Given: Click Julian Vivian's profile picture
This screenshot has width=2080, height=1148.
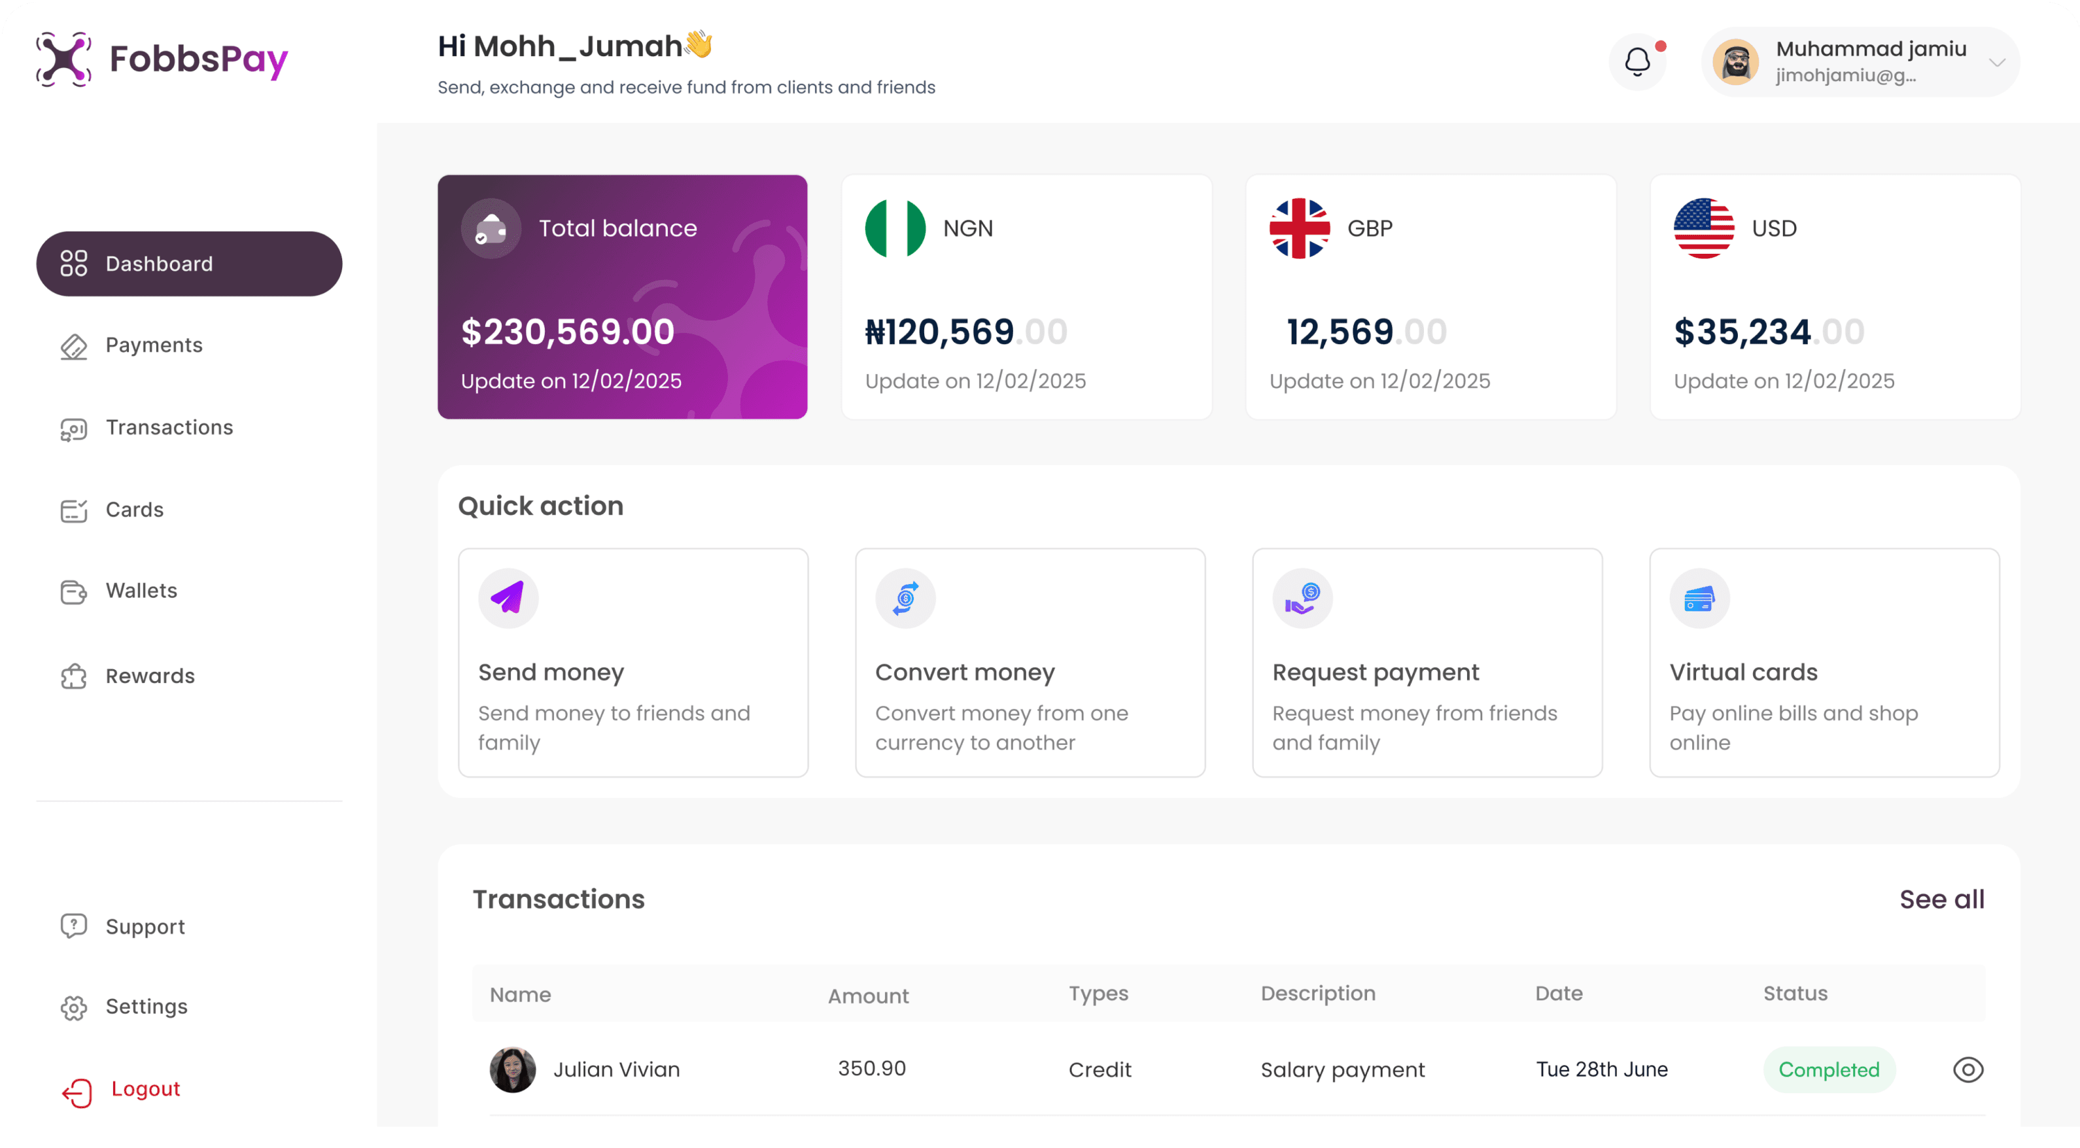Looking at the screenshot, I should coord(513,1070).
